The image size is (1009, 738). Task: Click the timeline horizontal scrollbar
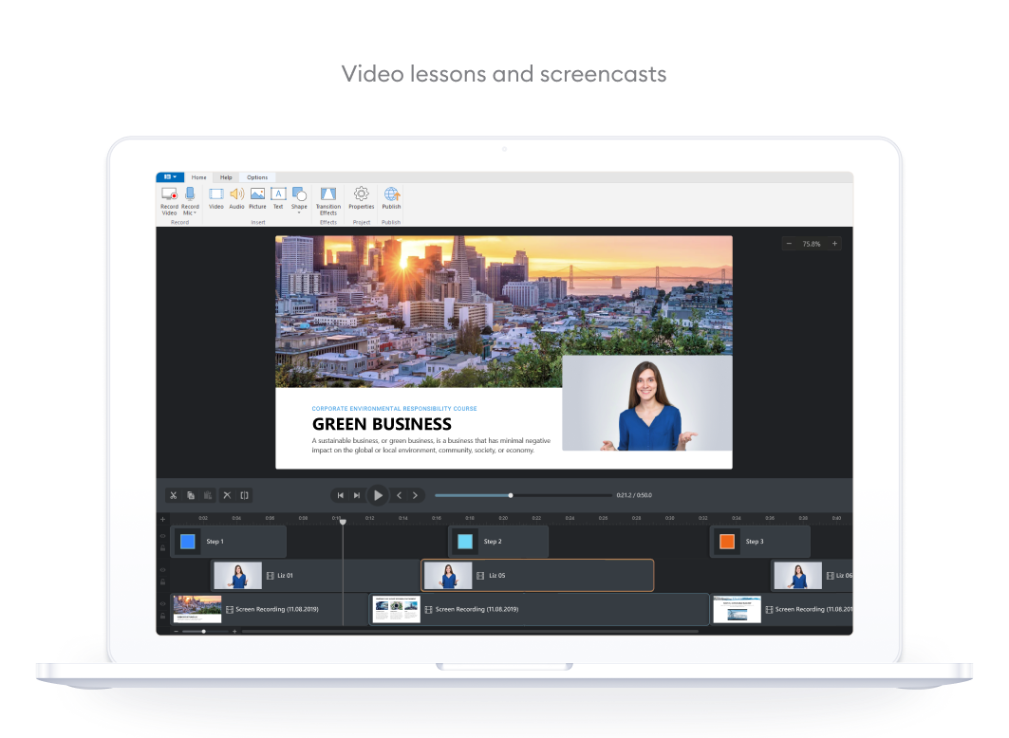pyautogui.click(x=470, y=632)
